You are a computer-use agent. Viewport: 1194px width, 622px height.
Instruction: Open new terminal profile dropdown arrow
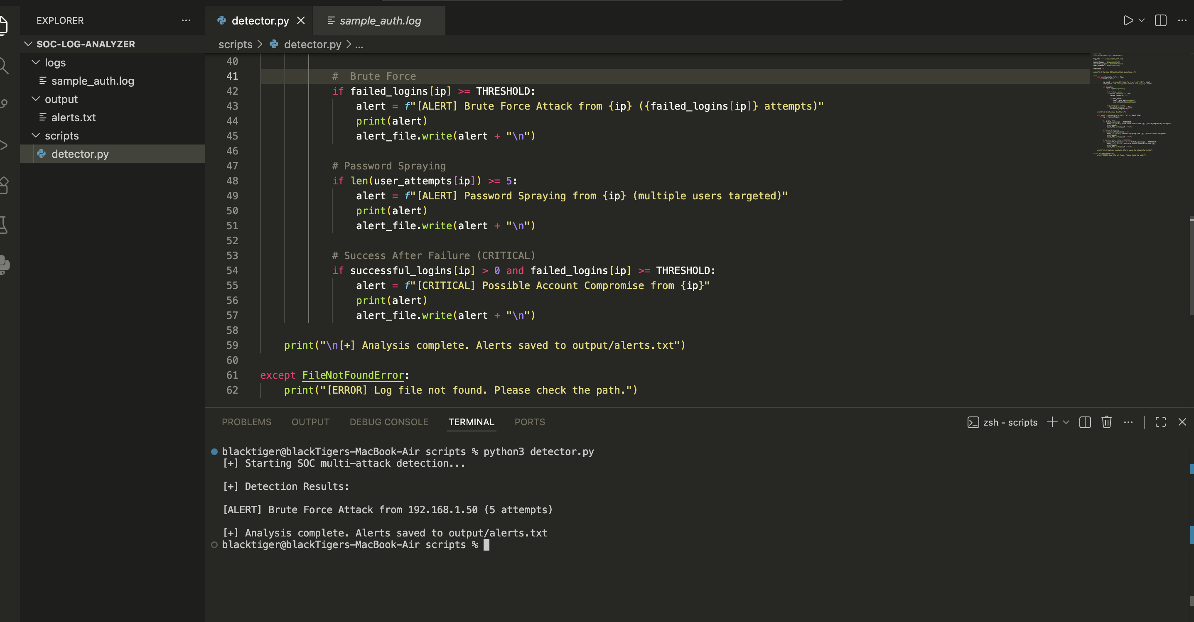tap(1066, 422)
